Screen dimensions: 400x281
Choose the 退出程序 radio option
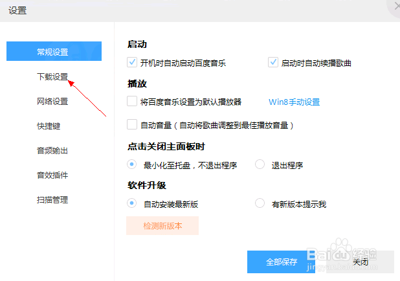[260, 164]
